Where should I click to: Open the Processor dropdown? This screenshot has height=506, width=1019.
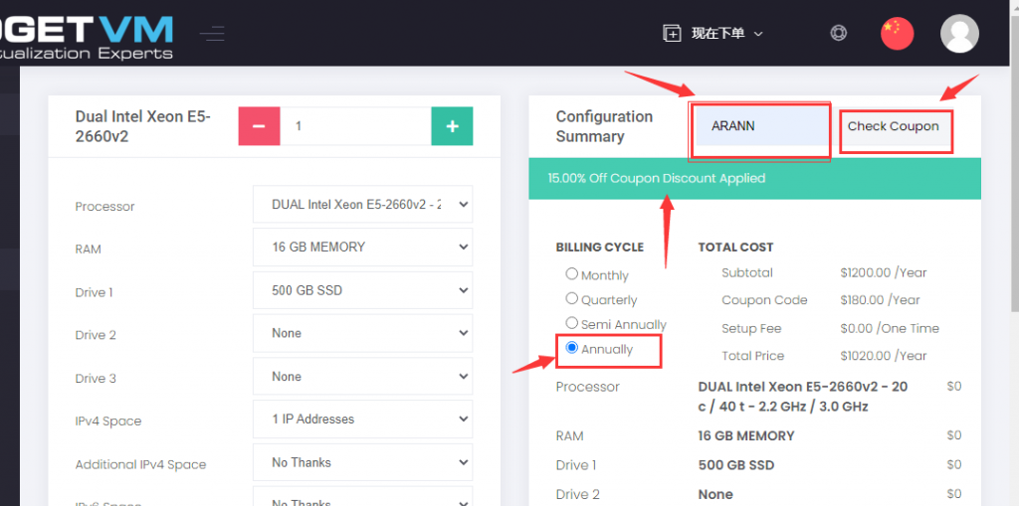(362, 204)
